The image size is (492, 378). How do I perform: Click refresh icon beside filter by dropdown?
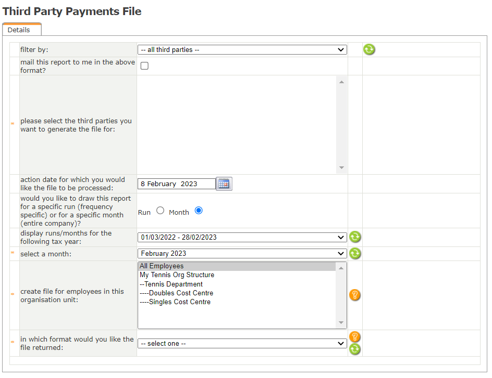369,50
